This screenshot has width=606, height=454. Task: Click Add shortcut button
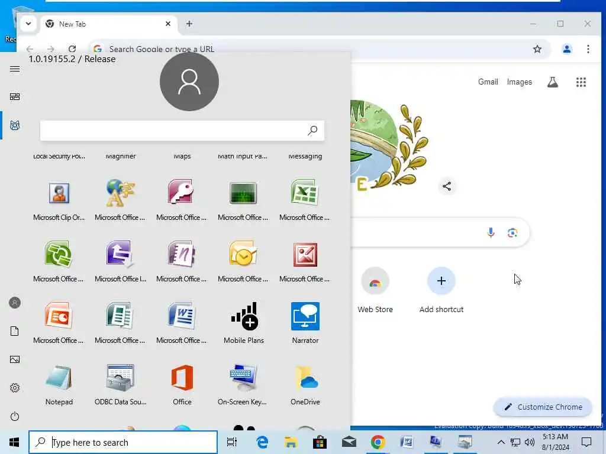tap(441, 290)
